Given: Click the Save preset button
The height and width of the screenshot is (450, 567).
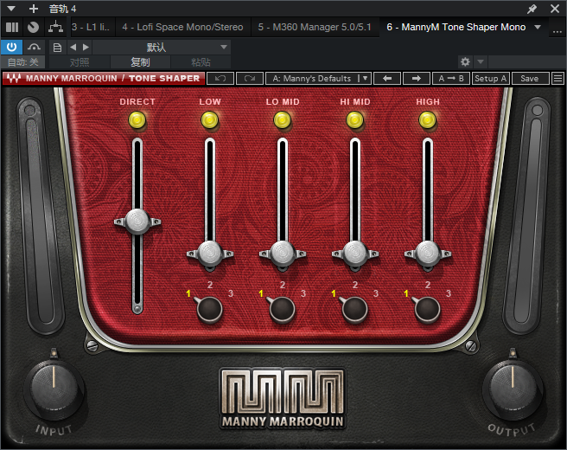Looking at the screenshot, I should tap(530, 78).
